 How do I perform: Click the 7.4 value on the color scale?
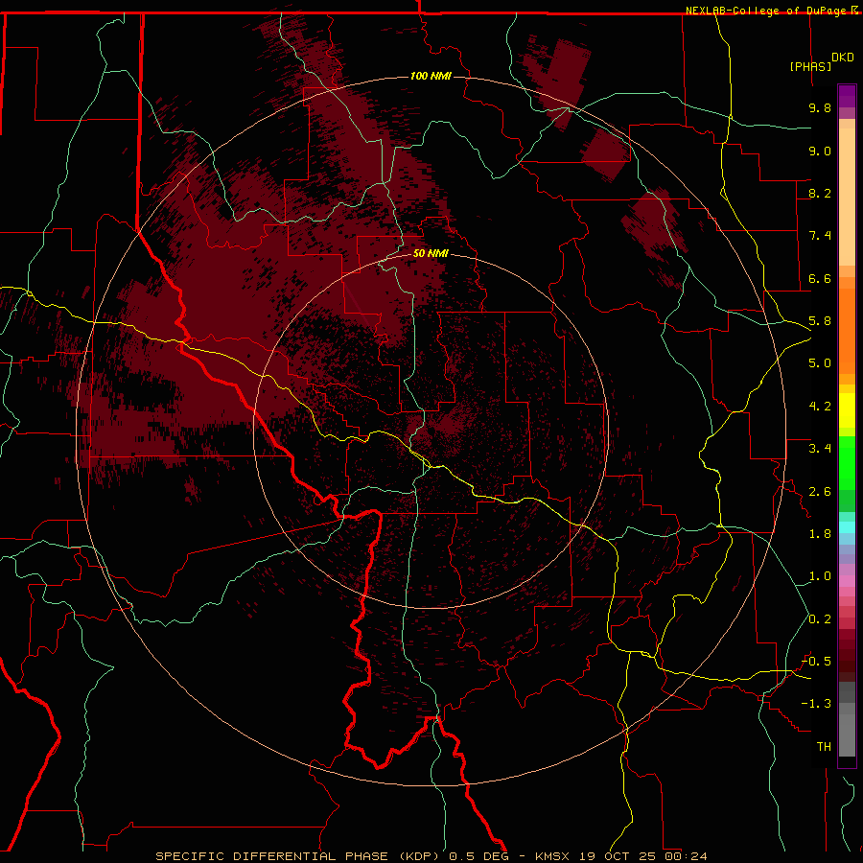point(820,236)
